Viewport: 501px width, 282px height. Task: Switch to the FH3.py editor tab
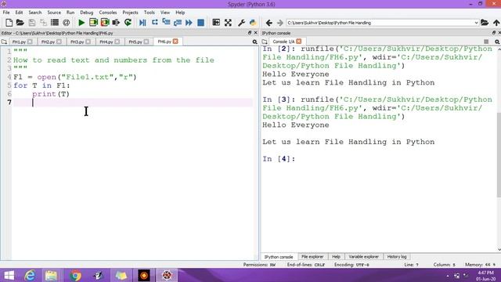tap(77, 42)
